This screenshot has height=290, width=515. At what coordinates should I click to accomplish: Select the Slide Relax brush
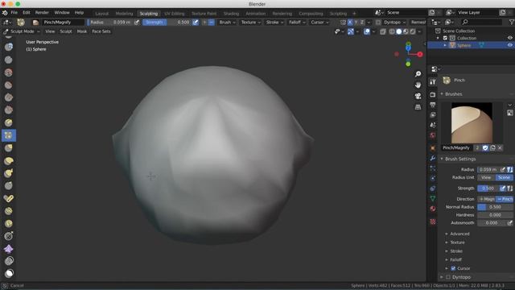(x=9, y=236)
